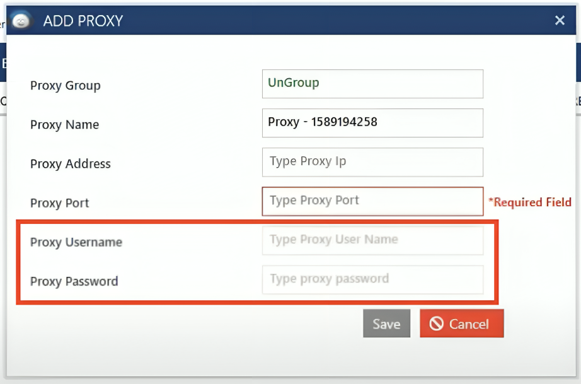Click the red Cancel button text

pyautogui.click(x=469, y=324)
